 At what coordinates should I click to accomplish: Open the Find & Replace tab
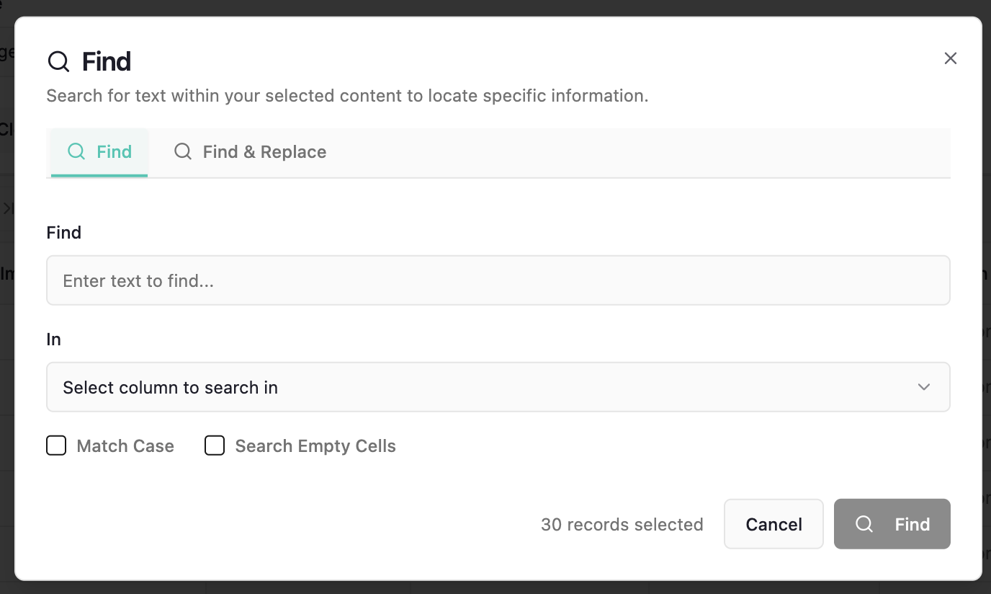[x=250, y=152]
